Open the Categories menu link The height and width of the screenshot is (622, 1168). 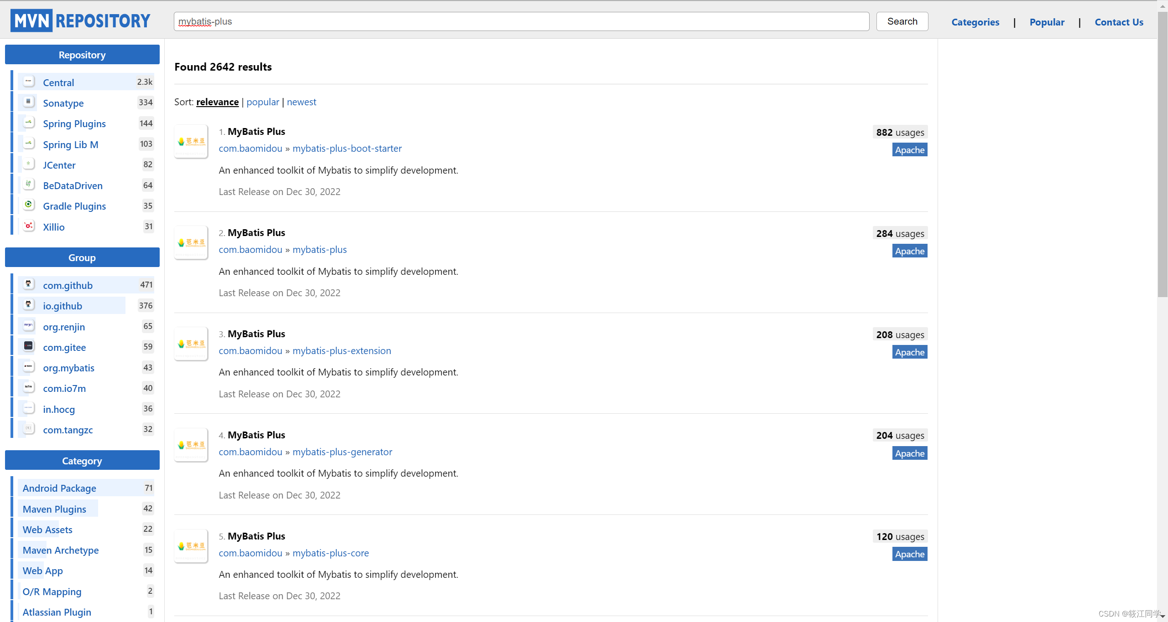975,22
